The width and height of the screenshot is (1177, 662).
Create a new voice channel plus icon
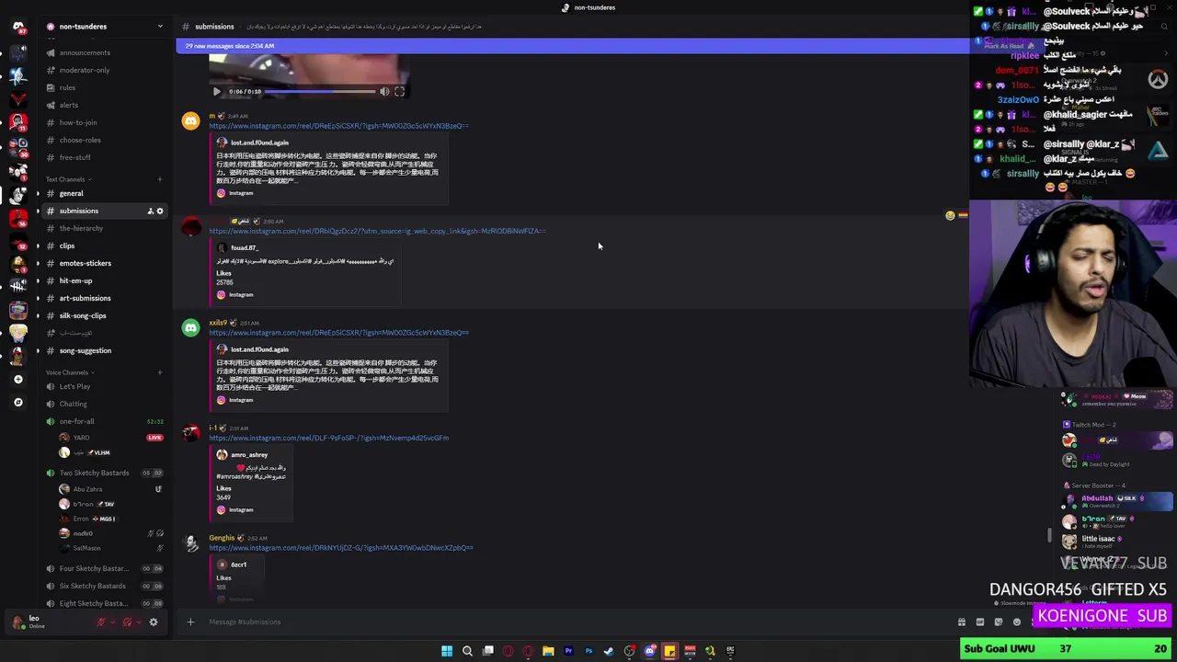(160, 372)
